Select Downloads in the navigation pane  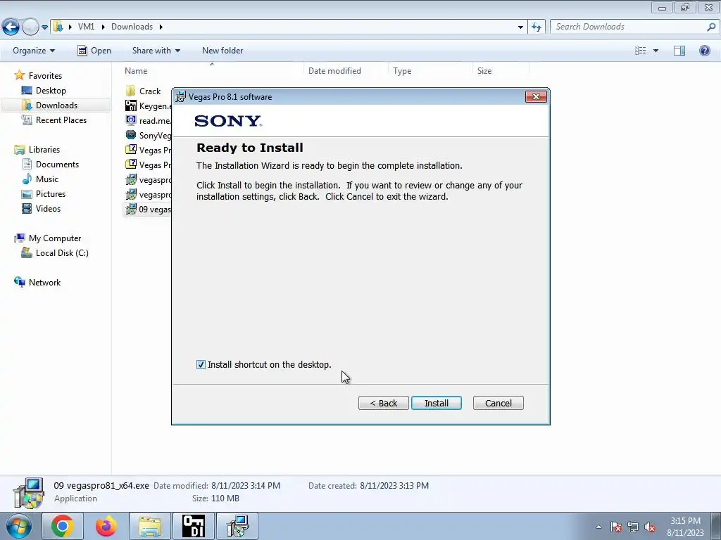coord(56,105)
